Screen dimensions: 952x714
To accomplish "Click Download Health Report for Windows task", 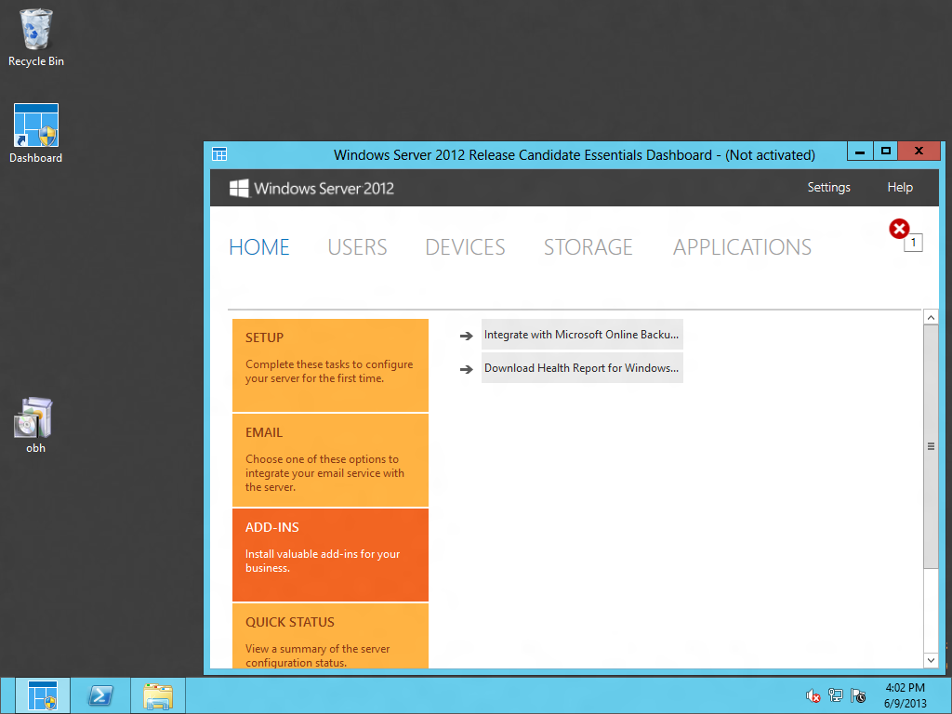I will point(582,368).
